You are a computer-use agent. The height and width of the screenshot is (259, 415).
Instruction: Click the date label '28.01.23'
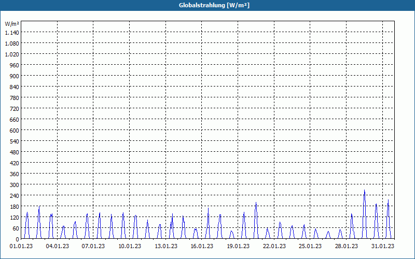click(346, 247)
